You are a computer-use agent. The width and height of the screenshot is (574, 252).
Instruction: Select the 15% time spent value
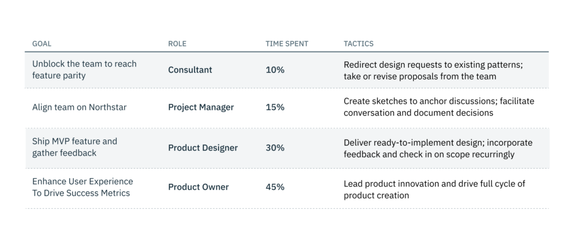(x=275, y=107)
